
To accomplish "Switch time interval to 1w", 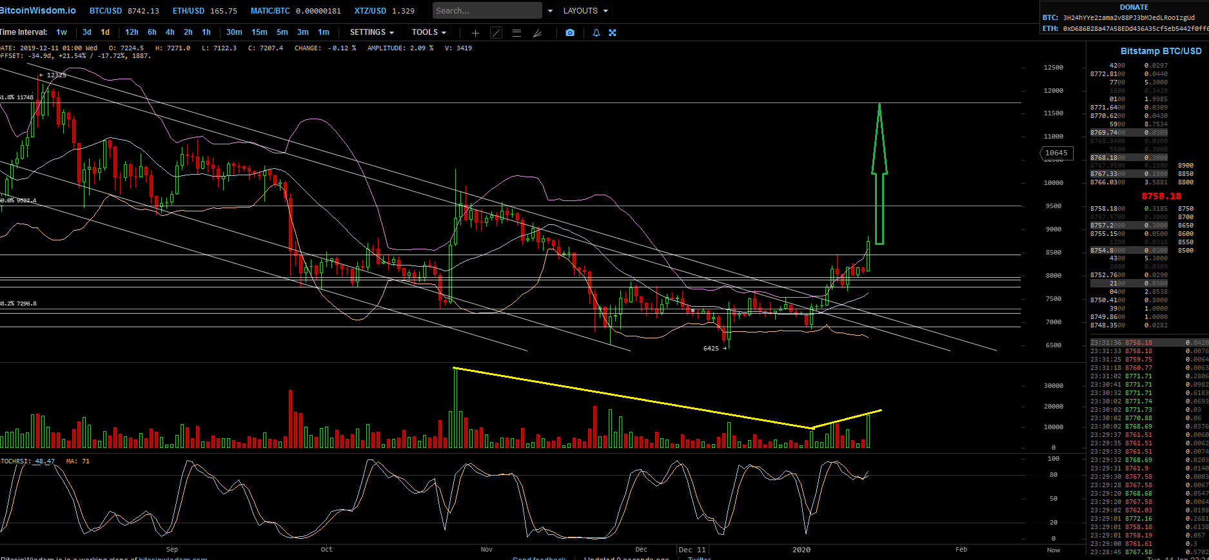I will point(62,32).
